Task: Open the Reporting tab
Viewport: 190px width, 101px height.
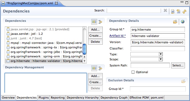Action: (58, 98)
